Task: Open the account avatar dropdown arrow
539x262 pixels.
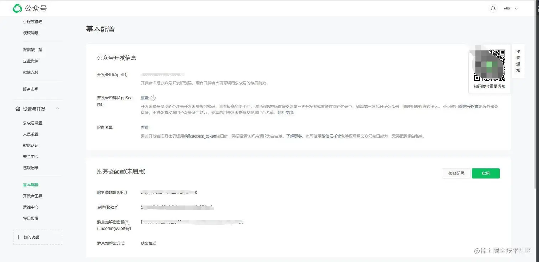Action: 516,8
